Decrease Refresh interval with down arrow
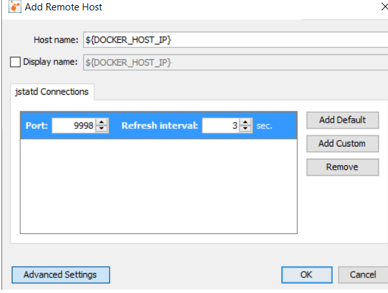388x293 pixels. point(246,129)
